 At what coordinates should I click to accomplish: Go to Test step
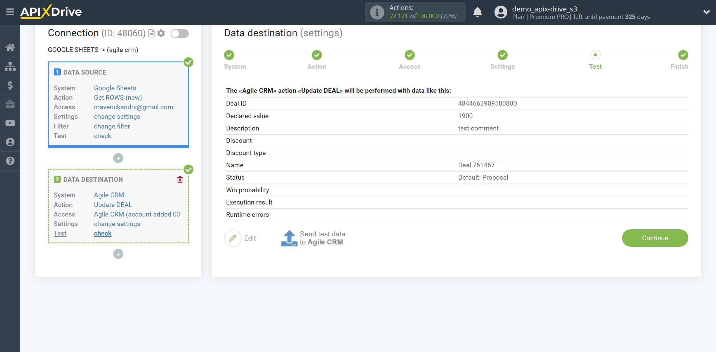click(x=595, y=55)
